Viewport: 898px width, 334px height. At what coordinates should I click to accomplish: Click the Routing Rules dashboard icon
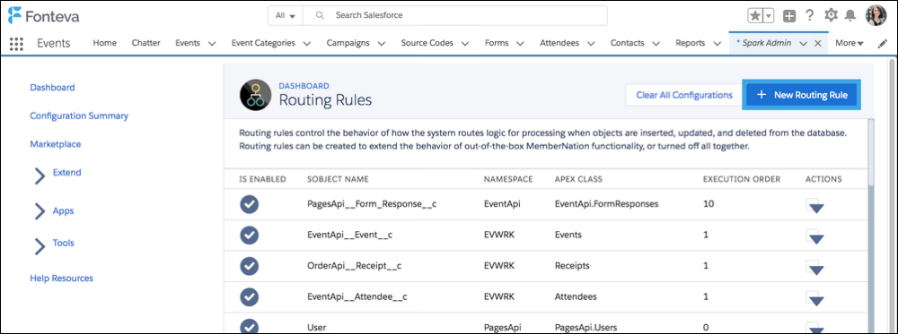255,95
